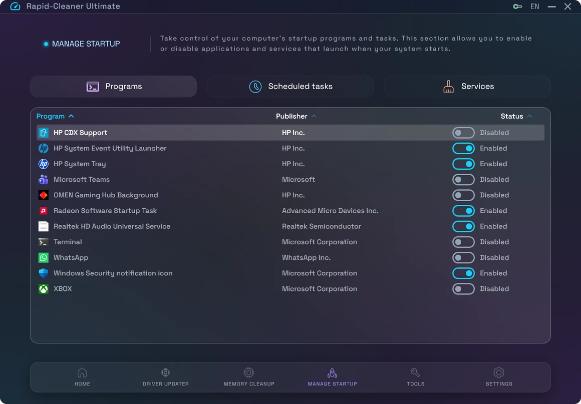Click the XBOX app icon
The height and width of the screenshot is (404, 581).
(44, 289)
